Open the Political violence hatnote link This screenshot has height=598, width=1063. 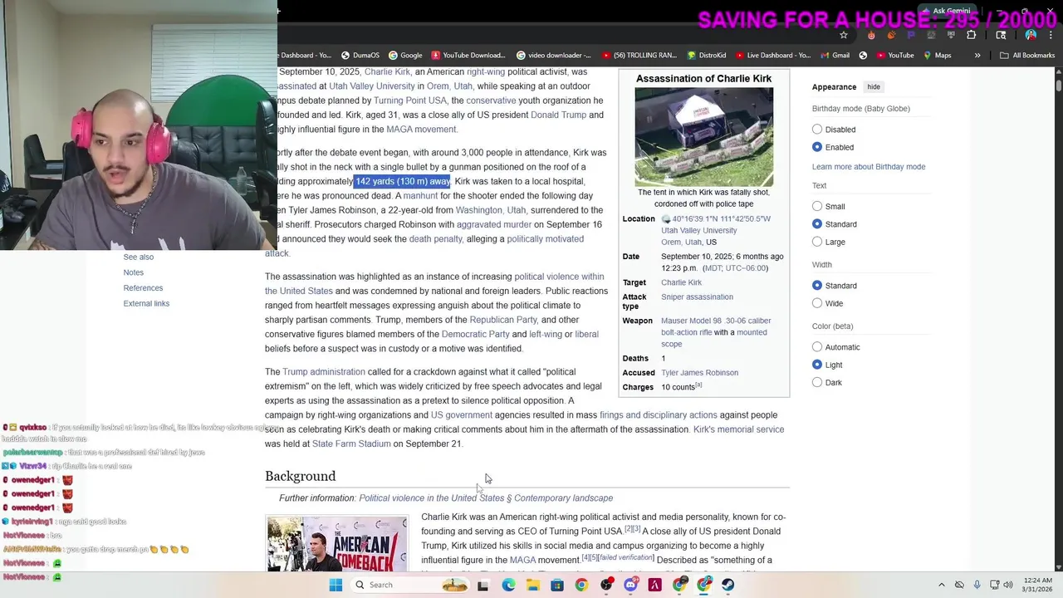click(486, 498)
